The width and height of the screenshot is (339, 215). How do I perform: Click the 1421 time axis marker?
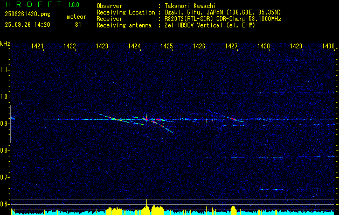[x=37, y=46]
